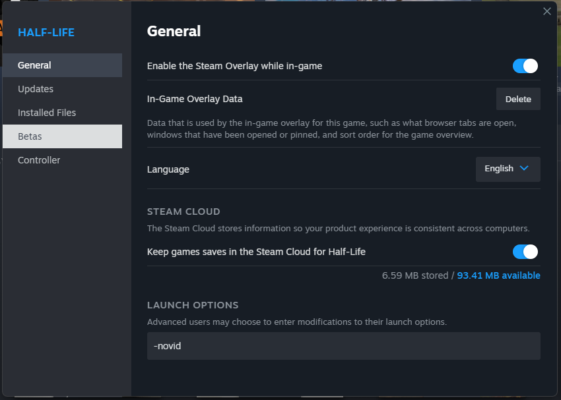Click the General page heading

pos(174,31)
